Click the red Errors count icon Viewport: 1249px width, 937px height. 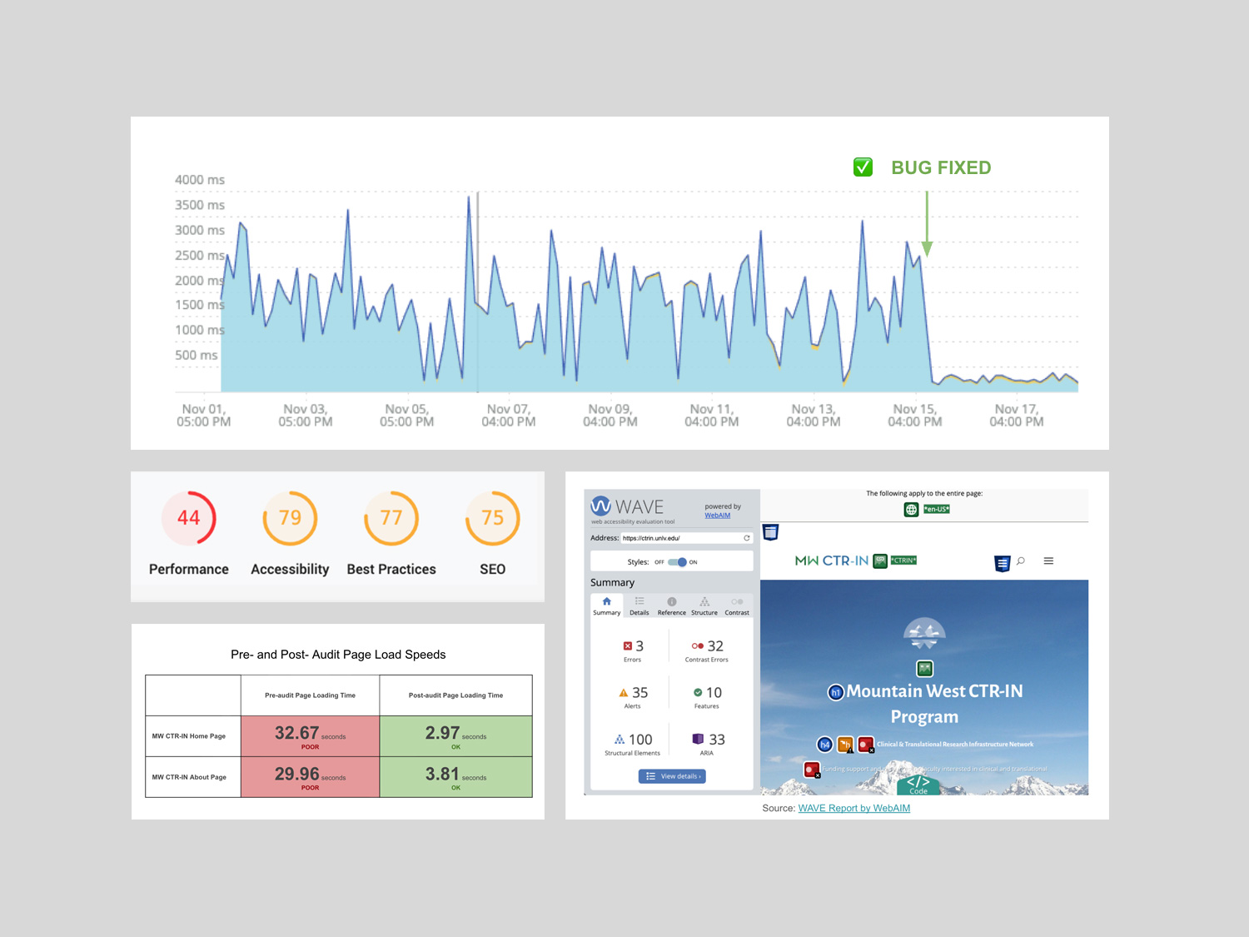coord(627,646)
